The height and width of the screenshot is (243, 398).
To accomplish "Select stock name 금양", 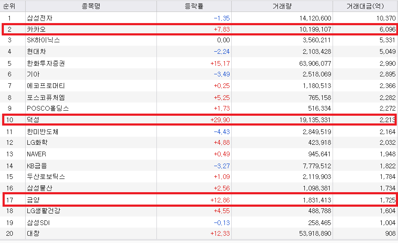I will (x=33, y=200).
